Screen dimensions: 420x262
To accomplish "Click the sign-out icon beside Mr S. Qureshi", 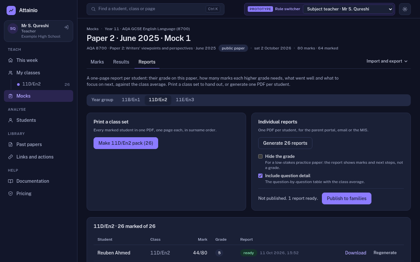I will click(66, 27).
